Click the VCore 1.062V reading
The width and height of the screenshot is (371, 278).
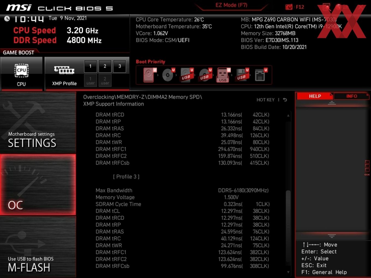(152, 33)
